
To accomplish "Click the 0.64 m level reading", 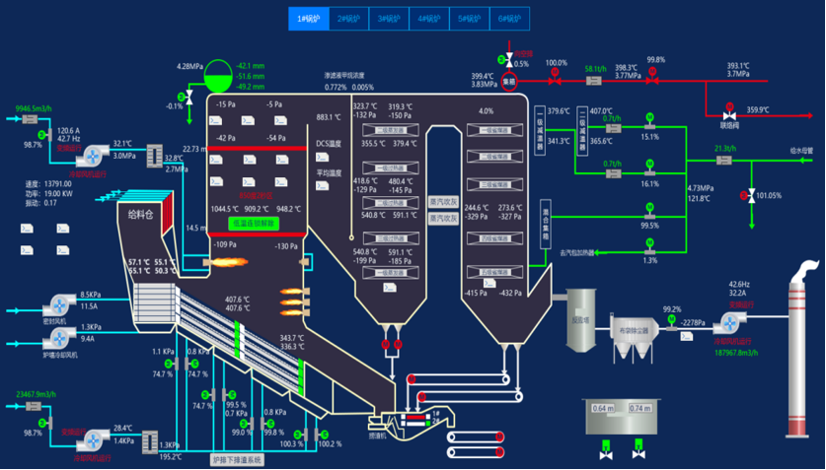I will [604, 409].
